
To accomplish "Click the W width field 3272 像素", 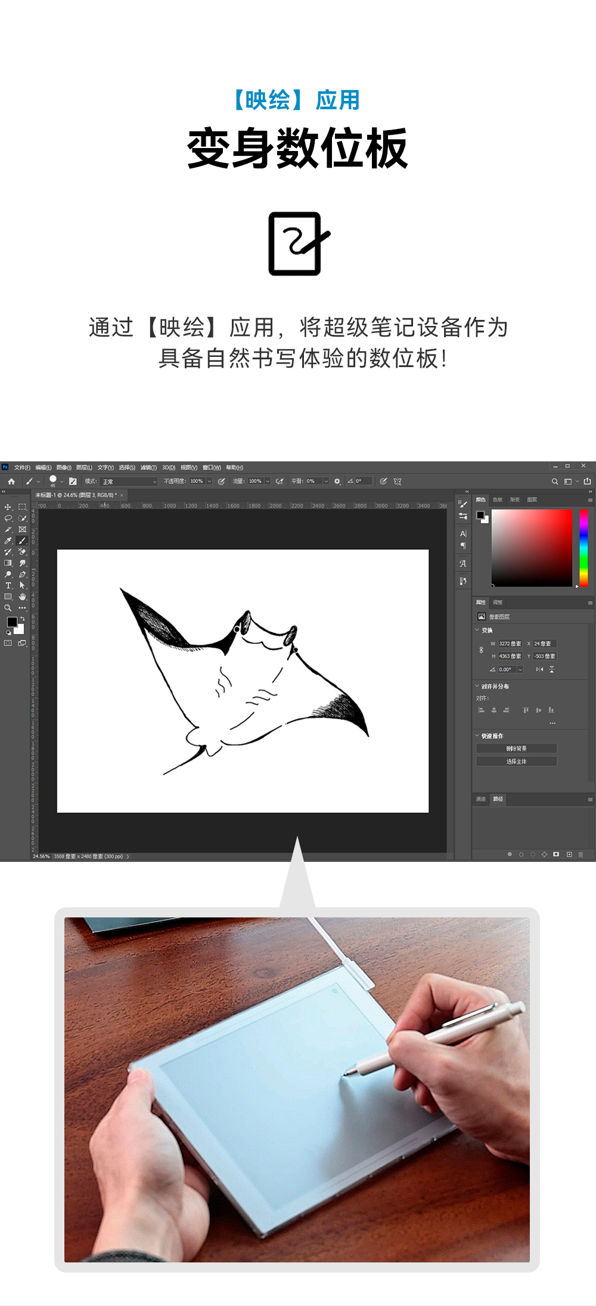I will coord(510,643).
